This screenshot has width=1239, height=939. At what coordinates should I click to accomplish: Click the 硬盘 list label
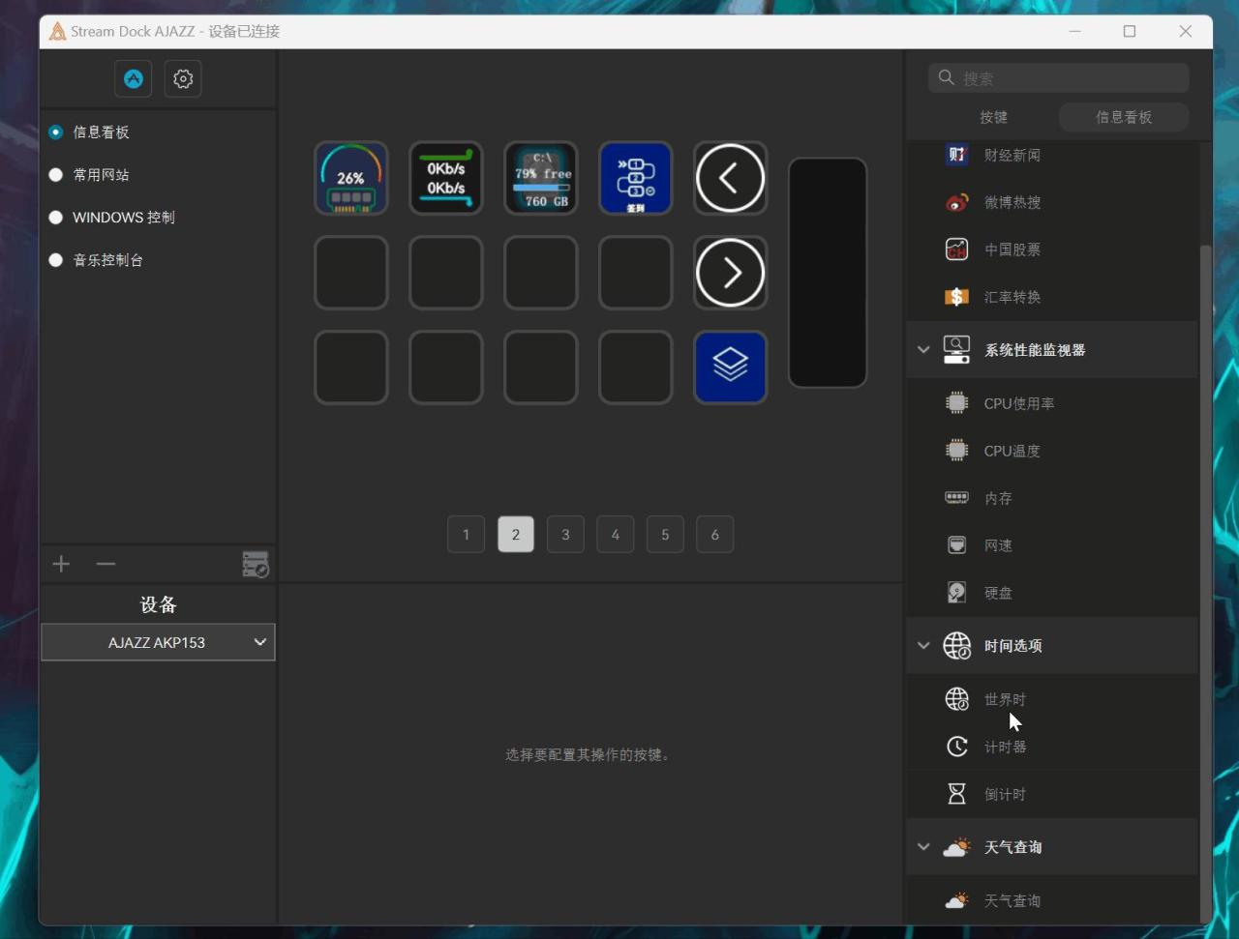(x=998, y=593)
